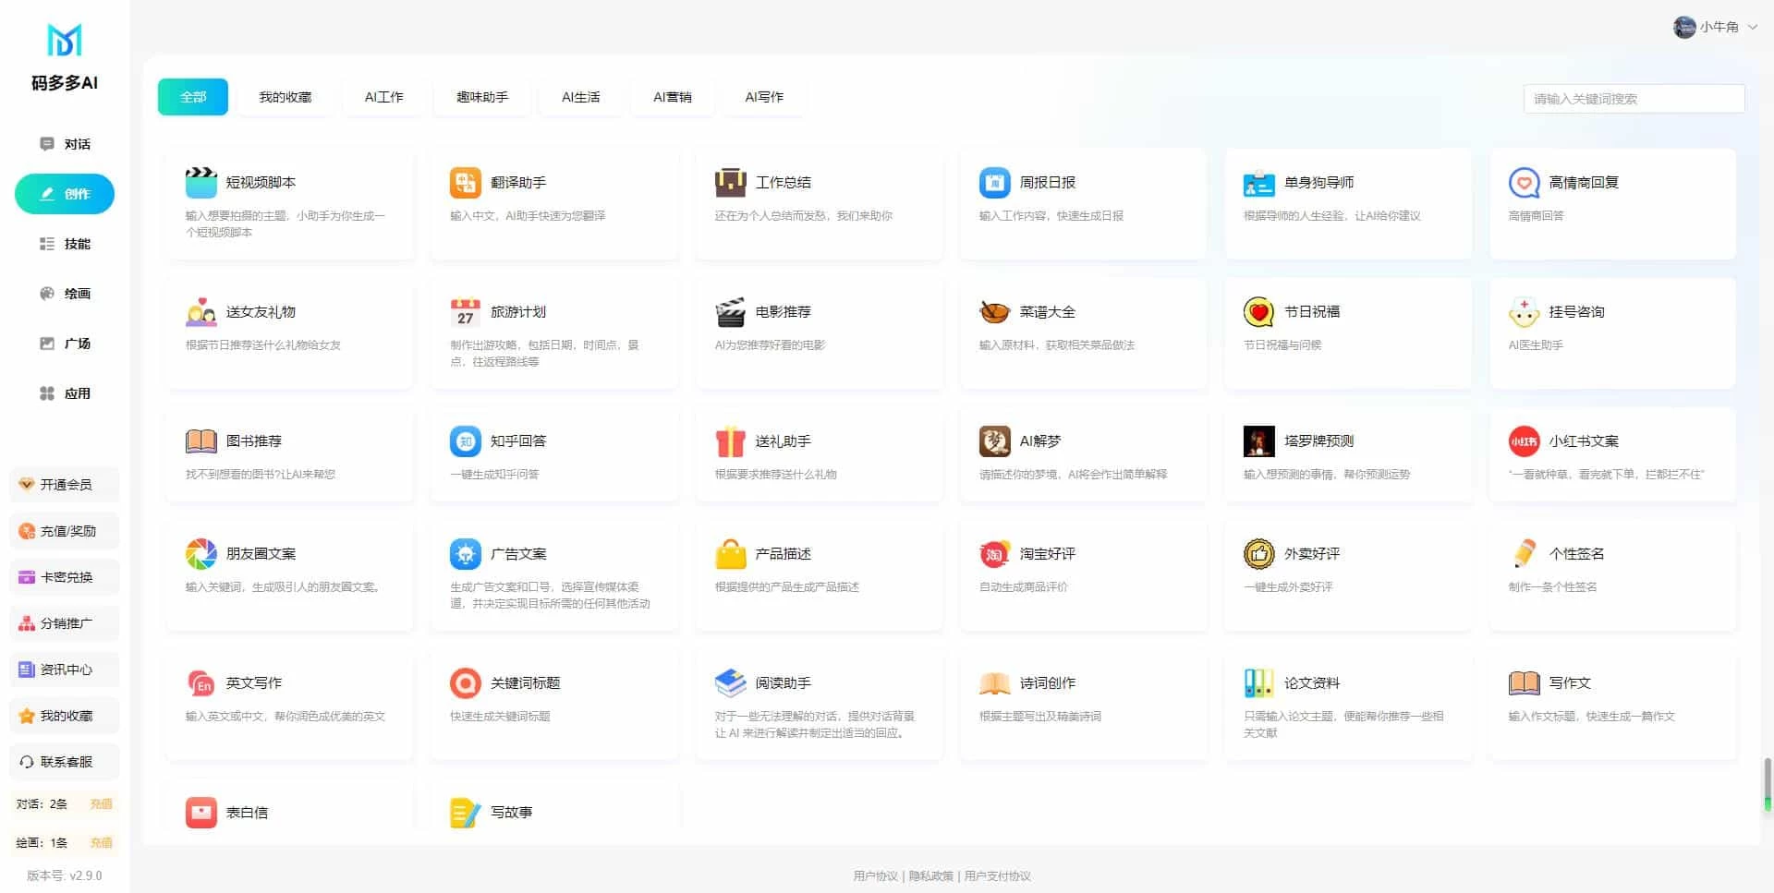The image size is (1774, 893).
Task: Click the 挂号咨询 doctor icon
Action: click(x=1524, y=312)
